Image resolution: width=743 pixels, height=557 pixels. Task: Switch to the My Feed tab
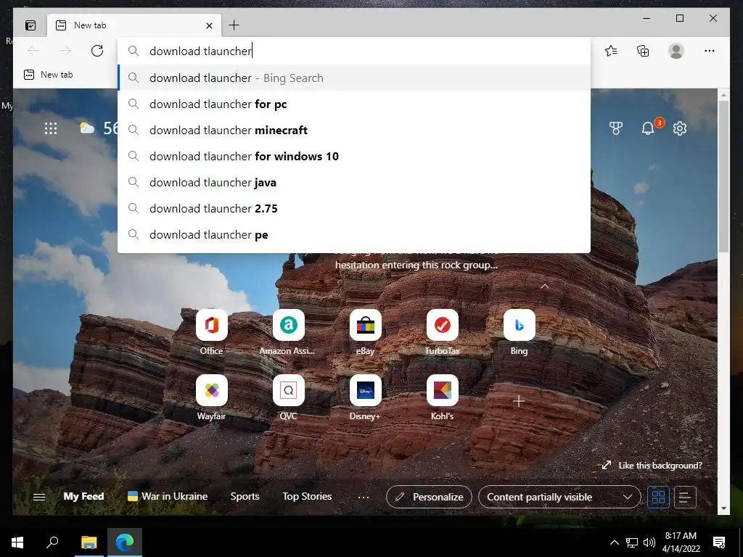coord(83,496)
